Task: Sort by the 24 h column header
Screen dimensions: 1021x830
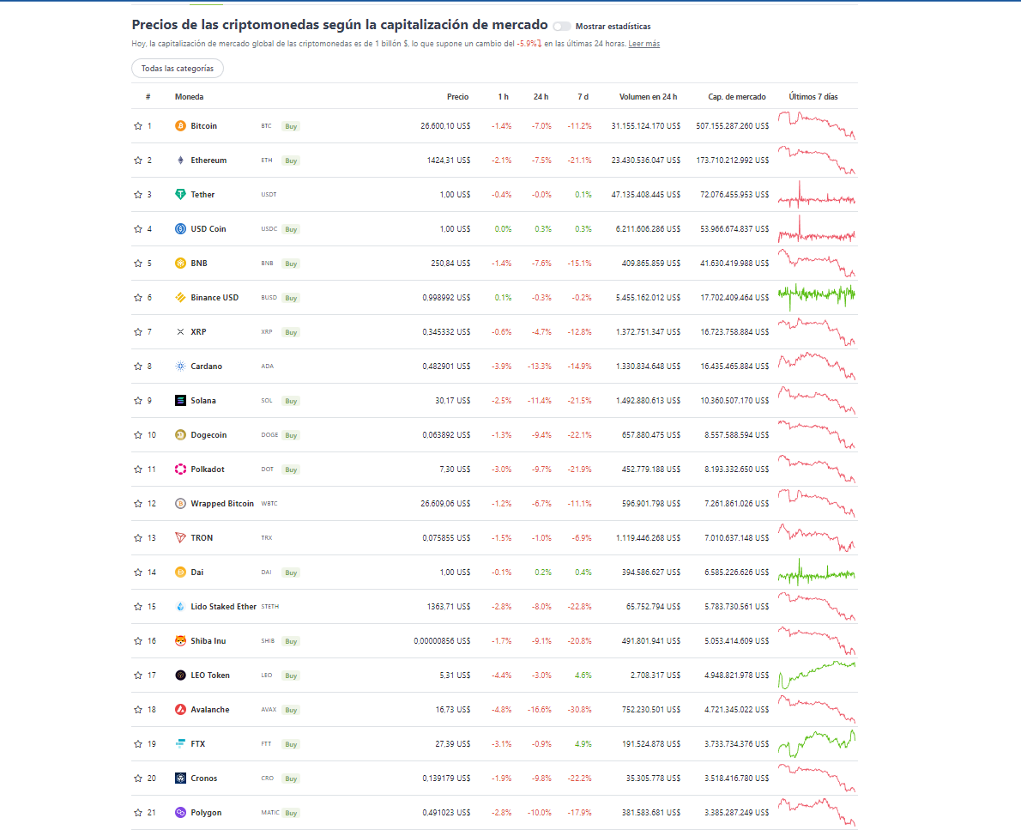Action: pyautogui.click(x=541, y=96)
